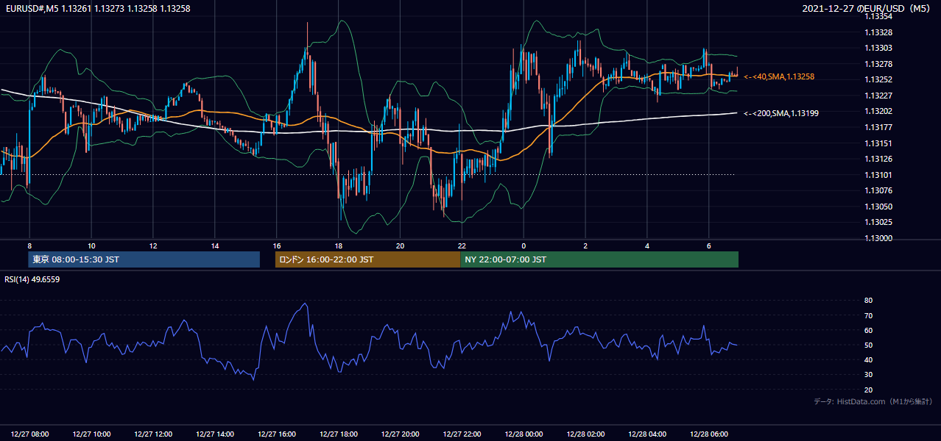The width and height of the screenshot is (941, 441).
Task: Click hour tick 12 under price chart
Action: click(153, 245)
